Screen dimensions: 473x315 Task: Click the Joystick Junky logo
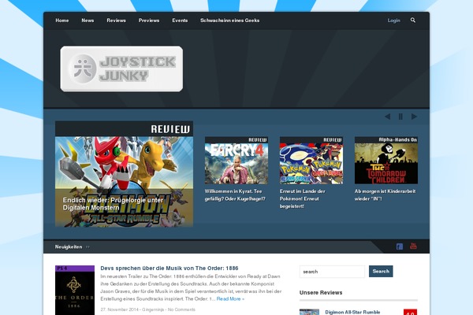121,69
